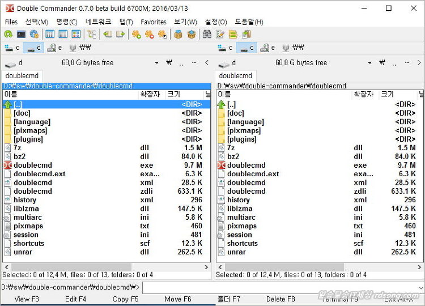Expand the command line history dropdown
The height and width of the screenshot is (306, 425).
click(x=419, y=288)
